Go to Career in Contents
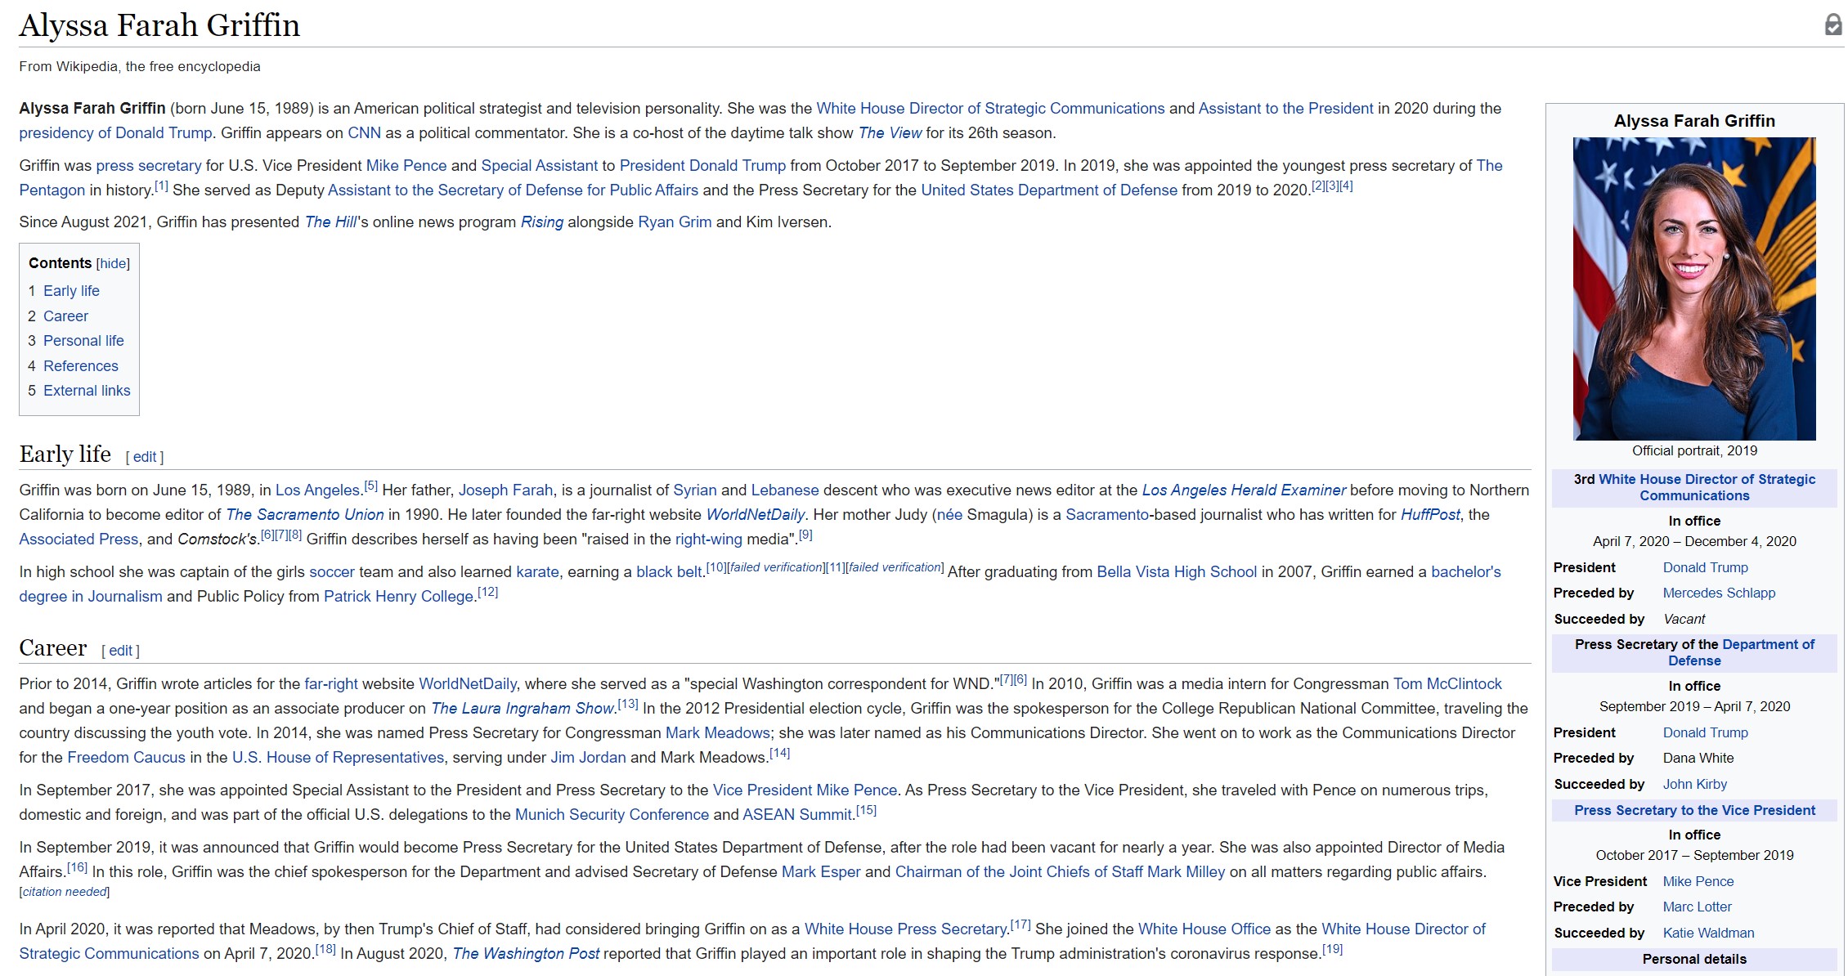This screenshot has height=976, width=1848. pyautogui.click(x=65, y=316)
